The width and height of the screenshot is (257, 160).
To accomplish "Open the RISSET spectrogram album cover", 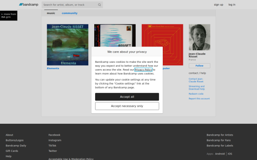I will pos(115,35).
